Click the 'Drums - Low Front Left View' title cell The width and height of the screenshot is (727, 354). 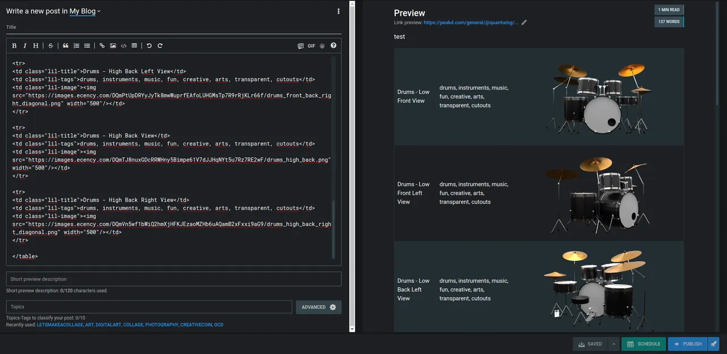413,193
